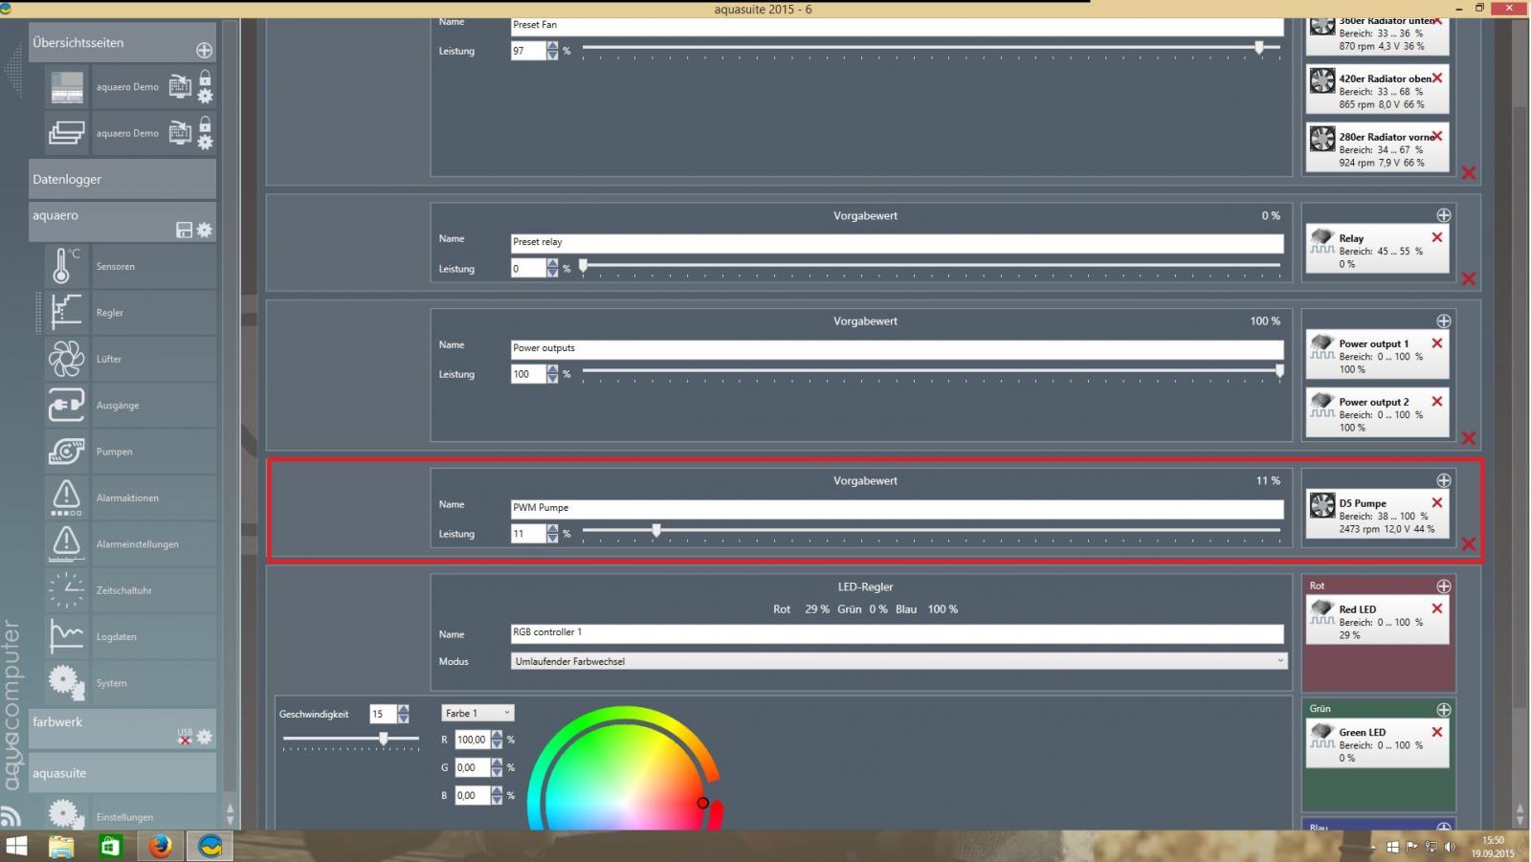Open Windows Start menu
Image resolution: width=1531 pixels, height=862 pixels.
pos(16,847)
